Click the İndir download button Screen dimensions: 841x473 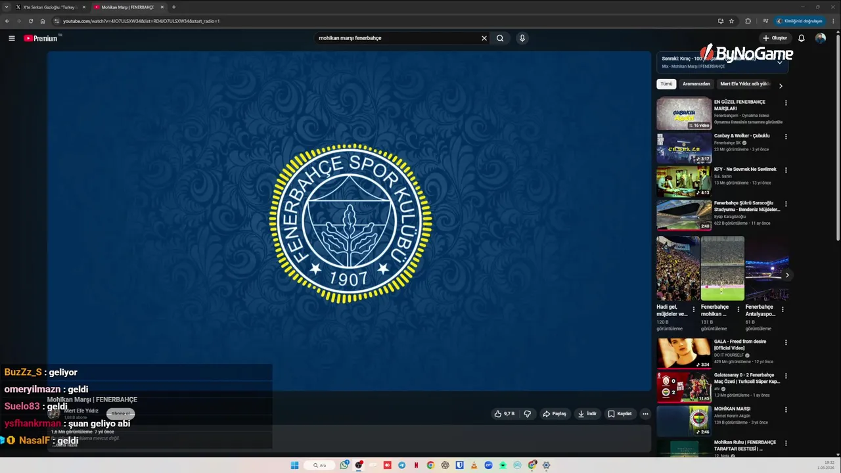(587, 414)
